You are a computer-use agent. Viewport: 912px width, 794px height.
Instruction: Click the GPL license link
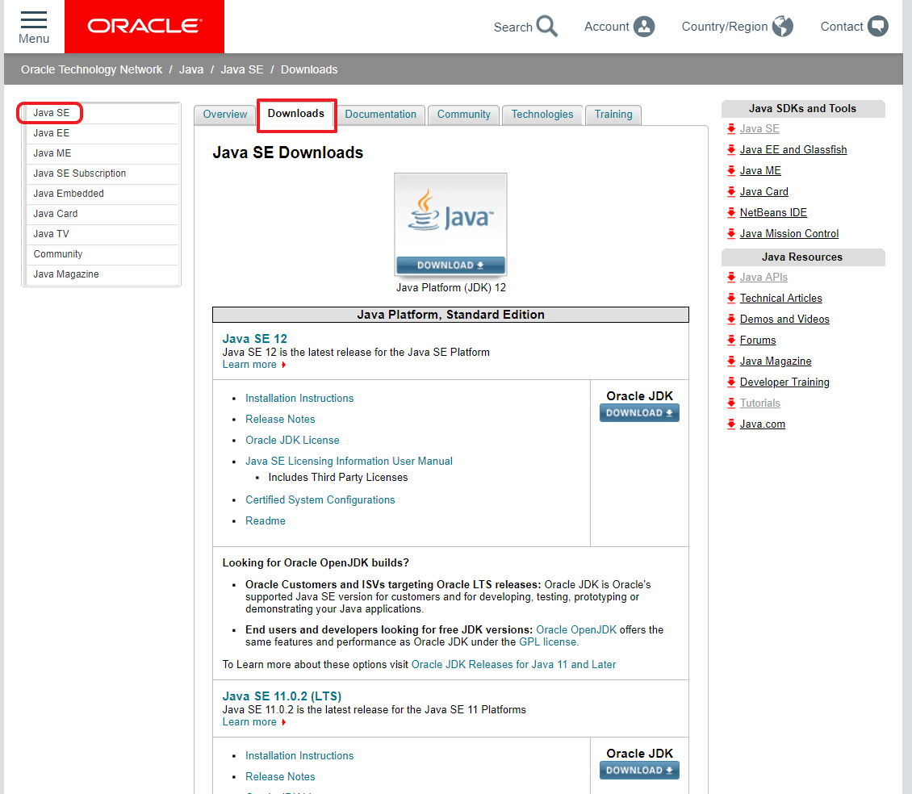click(549, 642)
